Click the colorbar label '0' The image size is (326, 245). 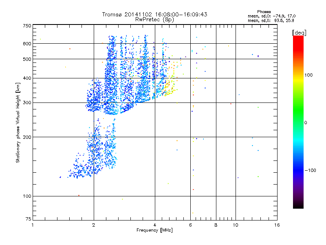coord(306,123)
